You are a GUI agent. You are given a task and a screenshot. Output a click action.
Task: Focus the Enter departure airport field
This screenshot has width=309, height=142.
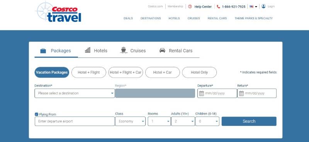coord(75,121)
